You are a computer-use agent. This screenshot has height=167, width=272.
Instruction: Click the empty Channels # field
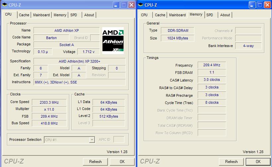(248, 31)
